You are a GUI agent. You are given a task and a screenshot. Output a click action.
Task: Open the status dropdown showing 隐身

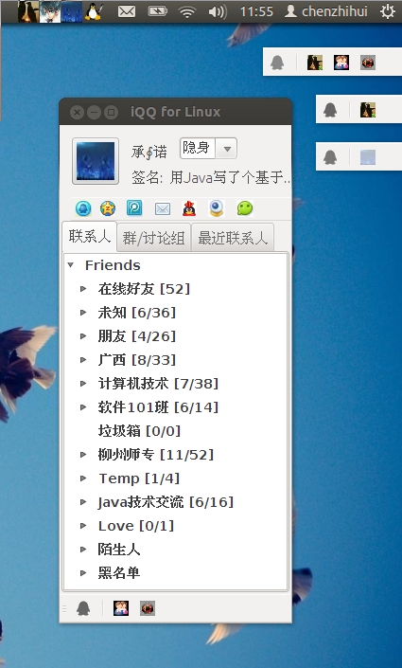[208, 148]
